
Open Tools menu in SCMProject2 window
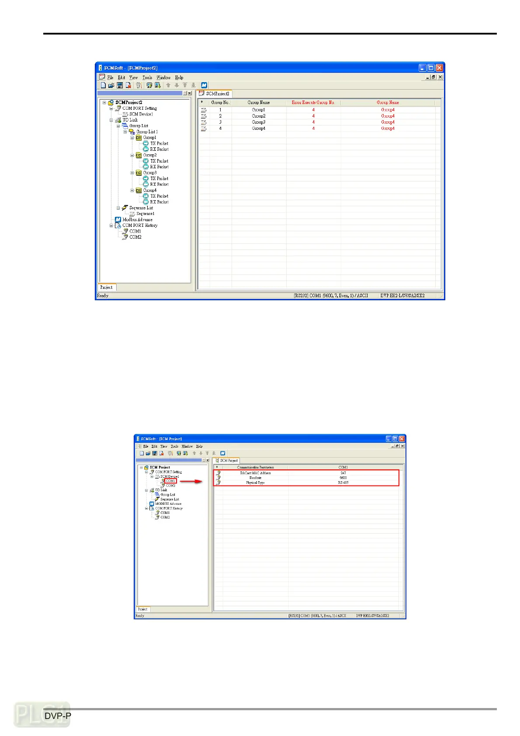[x=147, y=77]
